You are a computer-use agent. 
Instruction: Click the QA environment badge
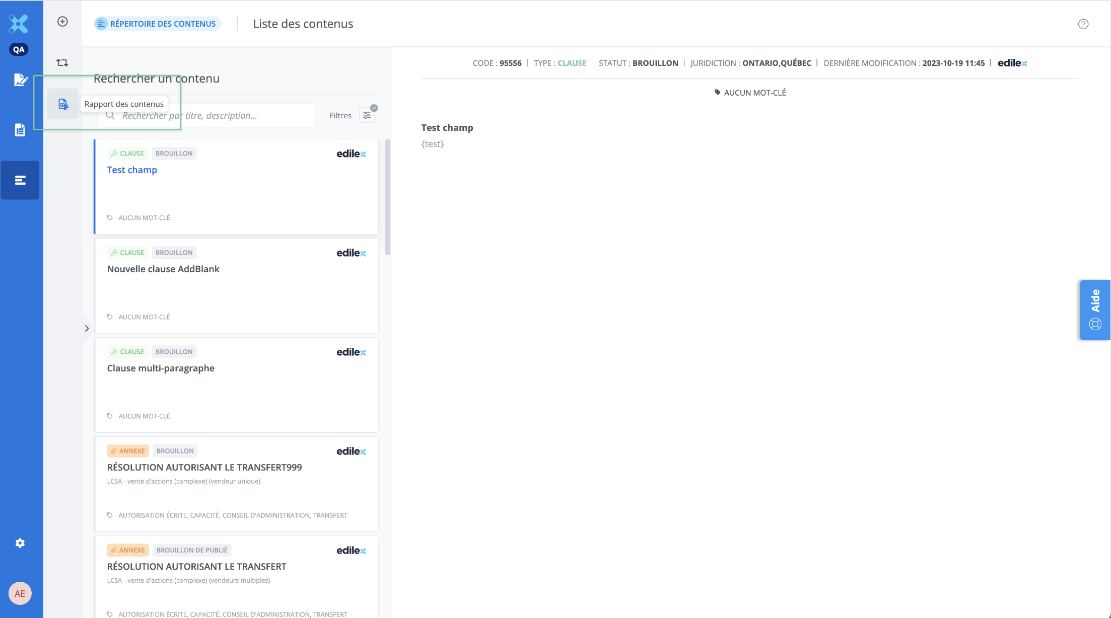(19, 49)
